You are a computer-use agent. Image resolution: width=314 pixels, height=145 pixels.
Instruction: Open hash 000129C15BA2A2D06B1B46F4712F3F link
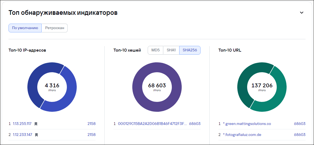(x=152, y=124)
